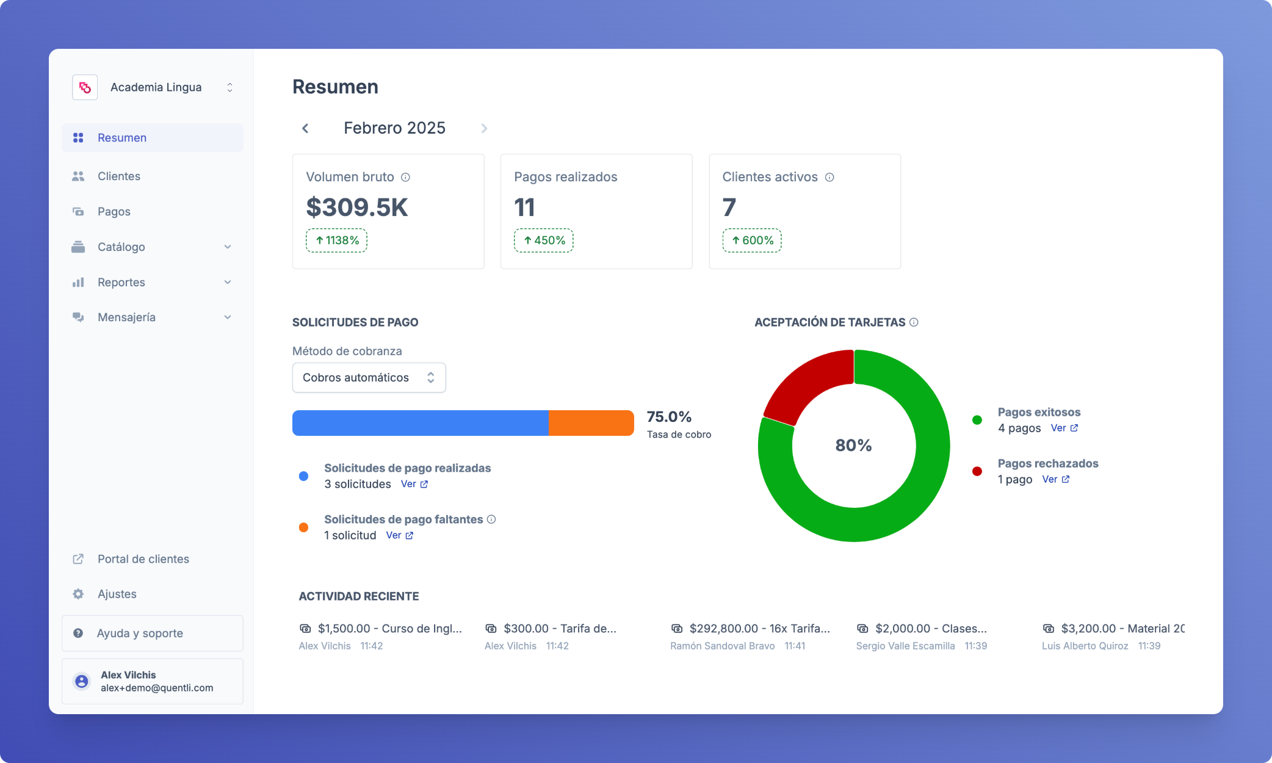Click the info icon next to Clientes activos
The width and height of the screenshot is (1272, 763).
pos(829,177)
